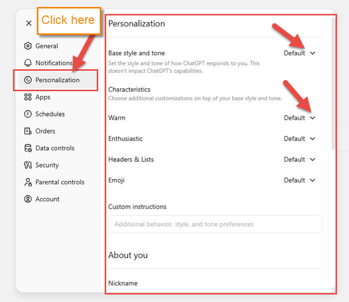Open the Enthusiastic dropdown
Viewport: 349px width, 302px height.
300,139
